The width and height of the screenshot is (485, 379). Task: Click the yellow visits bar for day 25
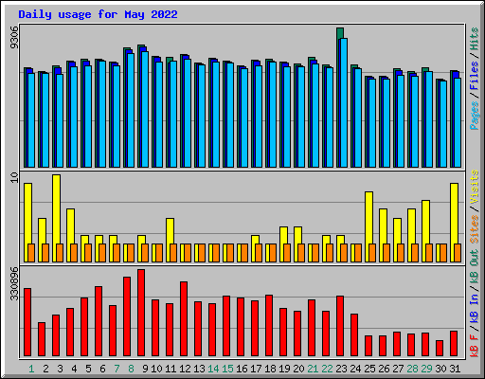(368, 218)
